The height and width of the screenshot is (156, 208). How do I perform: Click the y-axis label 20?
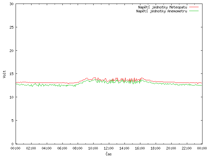click(x=12, y=51)
